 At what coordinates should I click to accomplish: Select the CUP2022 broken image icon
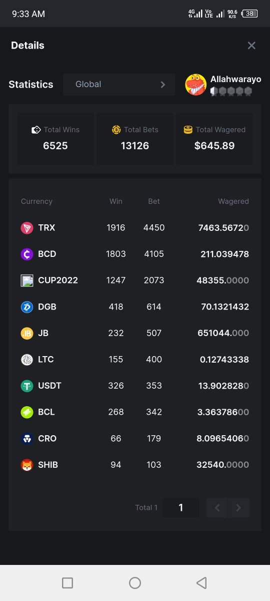point(27,280)
